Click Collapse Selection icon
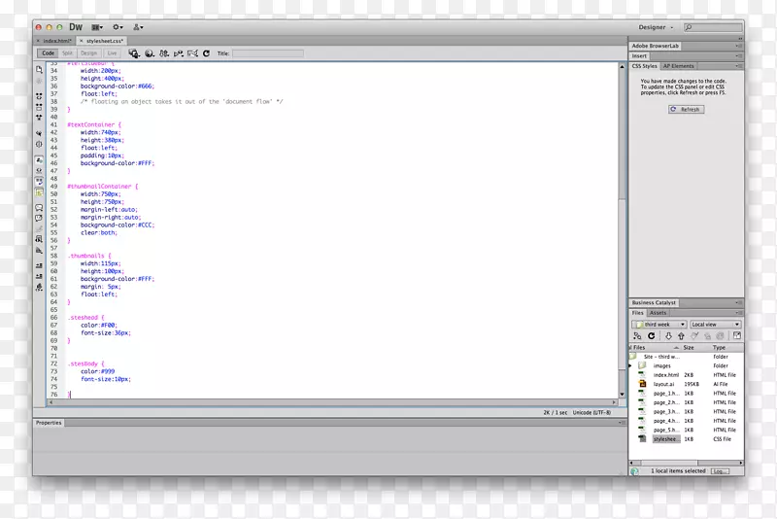 (x=39, y=107)
